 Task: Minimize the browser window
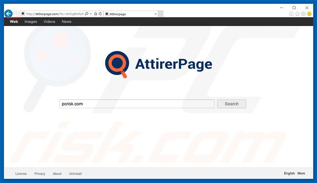tap(281, 8)
